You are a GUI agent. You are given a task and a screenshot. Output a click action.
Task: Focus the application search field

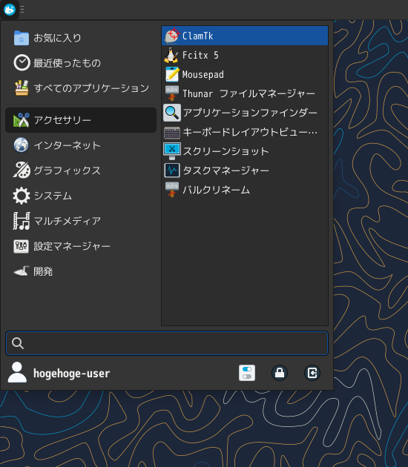[167, 343]
